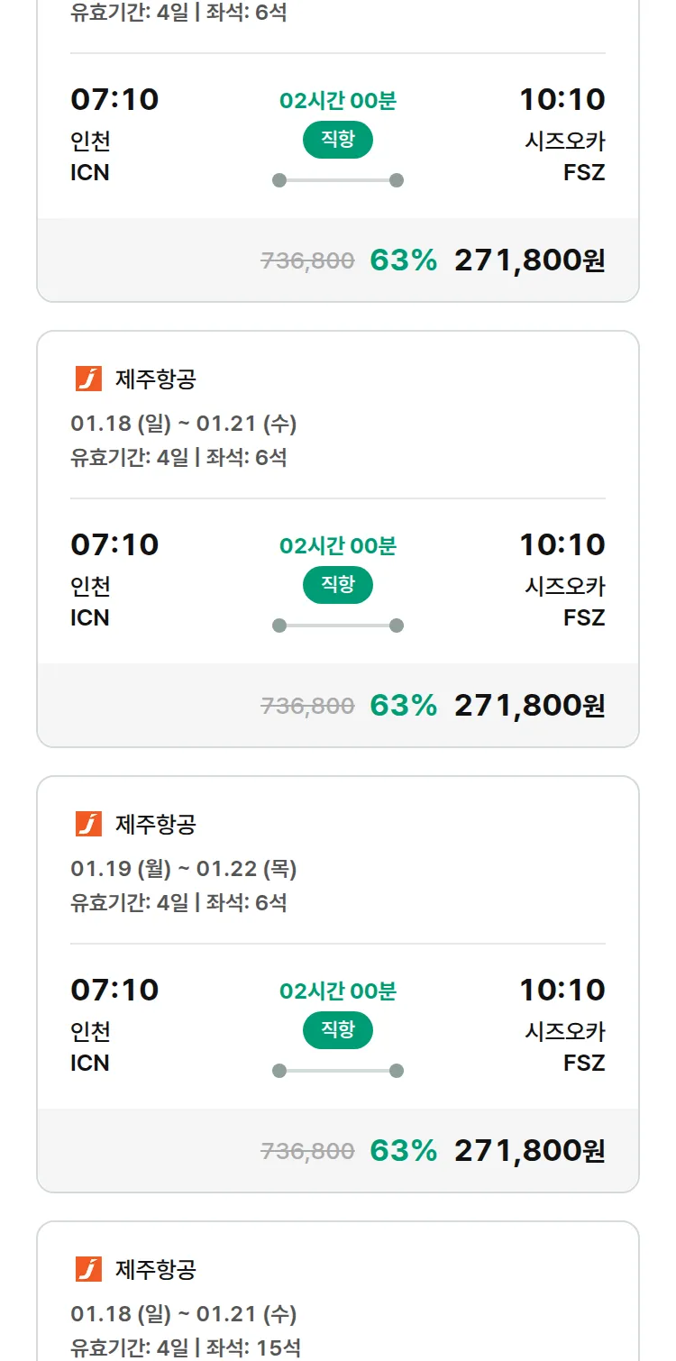Tap the 직항 badge in the 01.19 (월) card
Image resolution: width=676 pixels, height=1361 pixels.
click(337, 1029)
